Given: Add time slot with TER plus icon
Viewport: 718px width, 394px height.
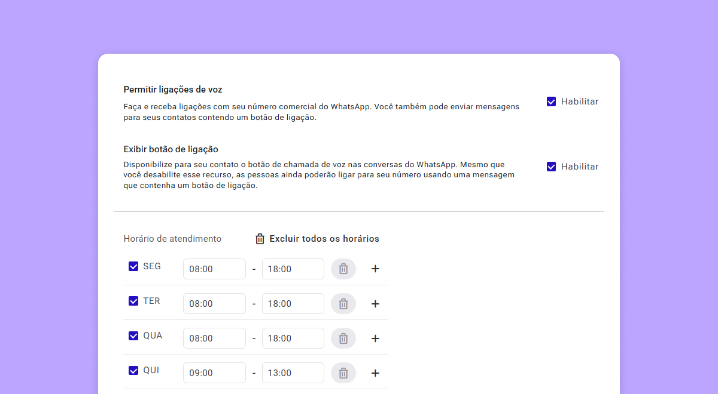Looking at the screenshot, I should (375, 303).
